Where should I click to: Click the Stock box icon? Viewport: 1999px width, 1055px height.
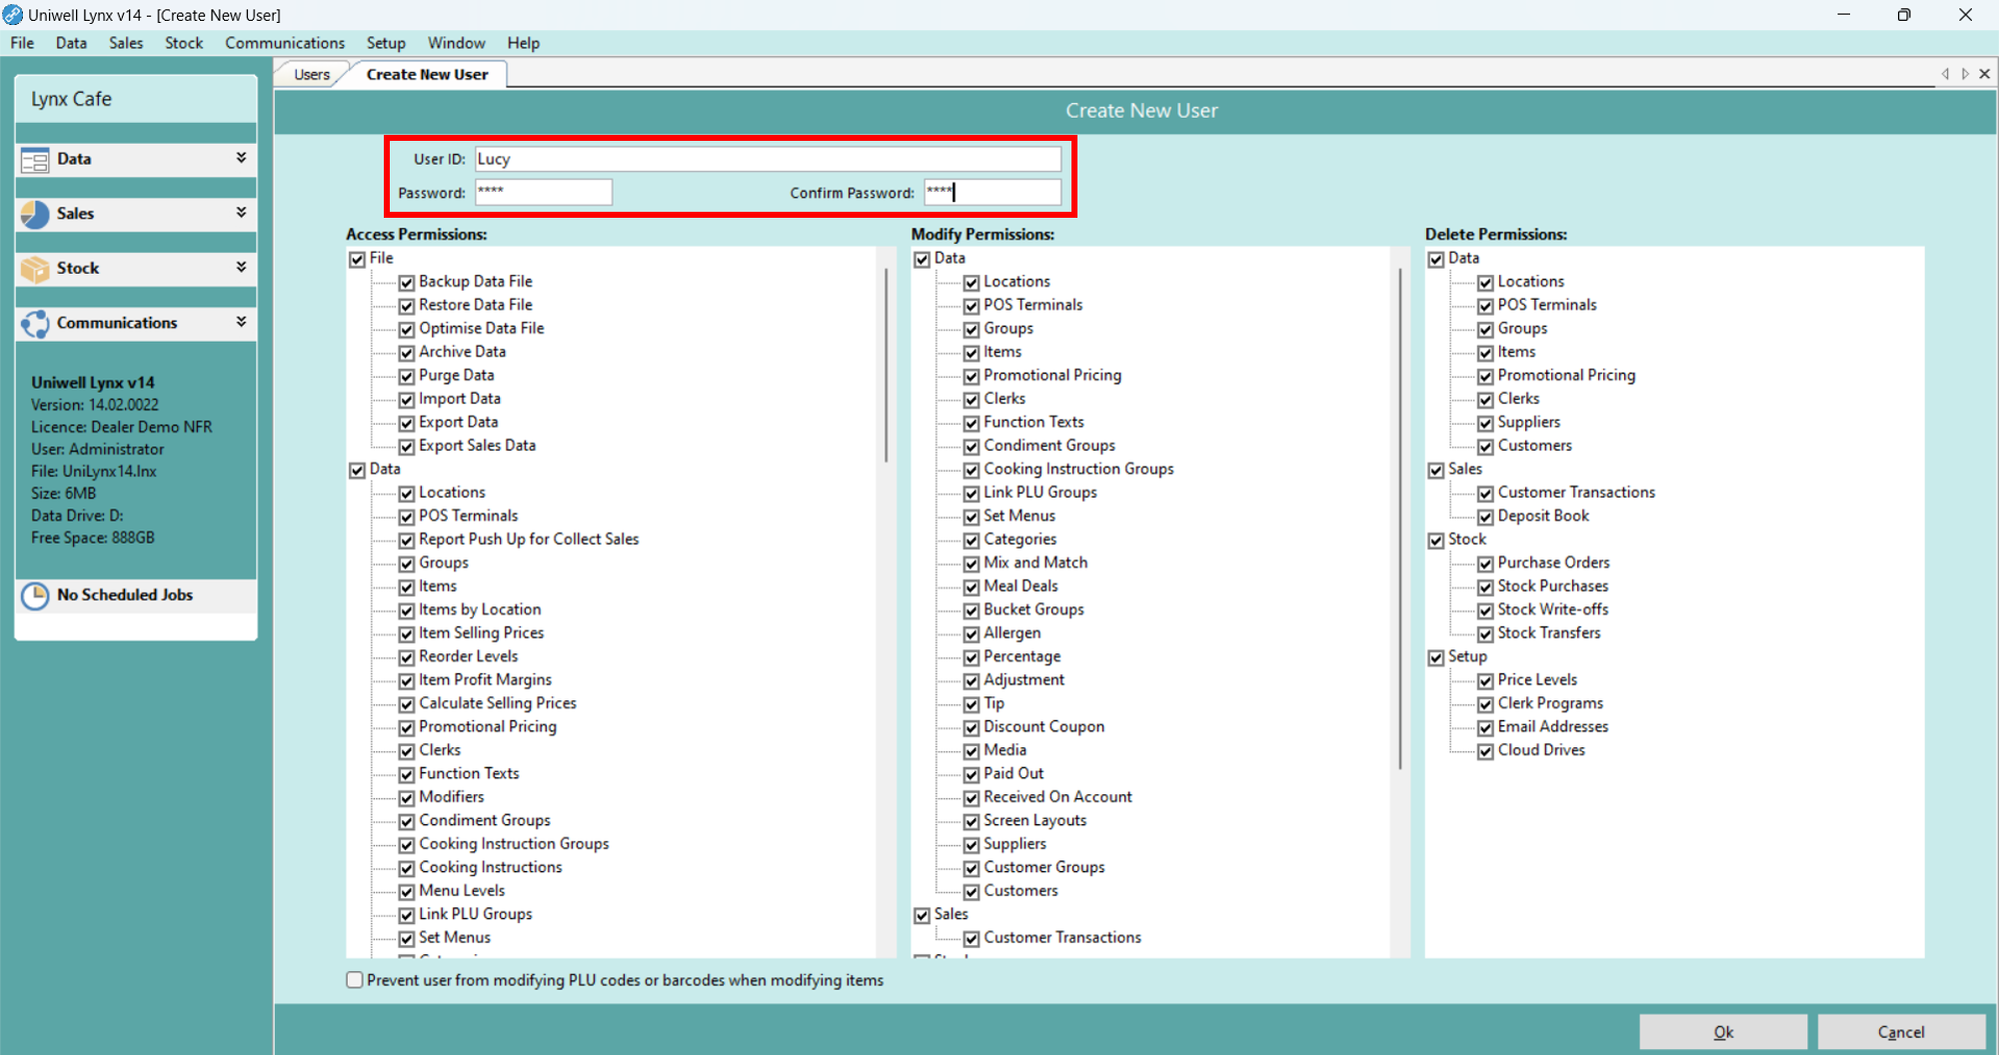pos(35,269)
